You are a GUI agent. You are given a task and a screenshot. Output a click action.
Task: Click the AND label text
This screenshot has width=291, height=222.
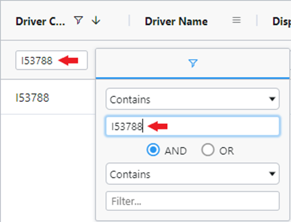pyautogui.click(x=175, y=151)
